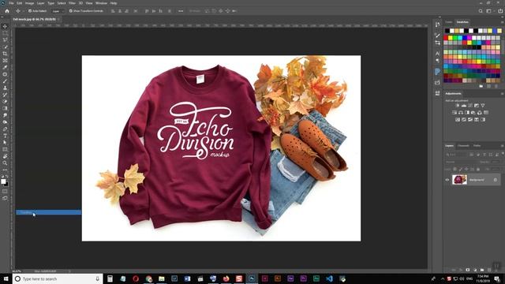Select the Lasso tool

(x=5, y=39)
